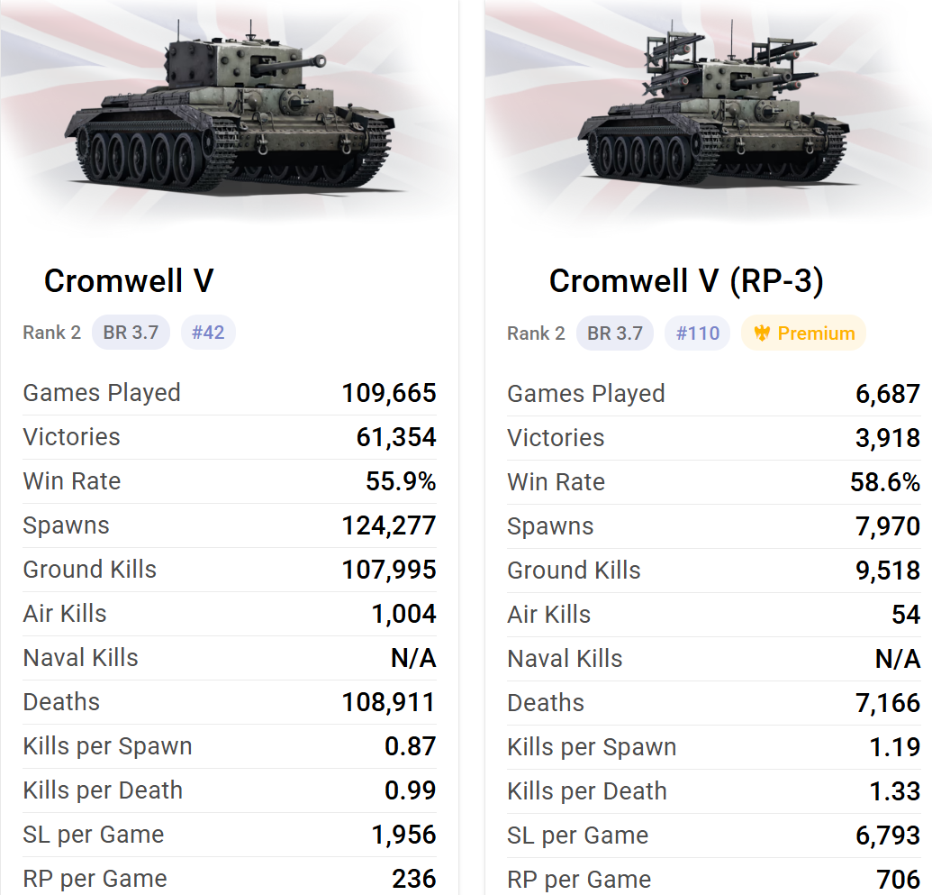Screen dimensions: 932x895
Task: Click Cromwell V's Kills per Spawn 0.87
Action: point(411,746)
